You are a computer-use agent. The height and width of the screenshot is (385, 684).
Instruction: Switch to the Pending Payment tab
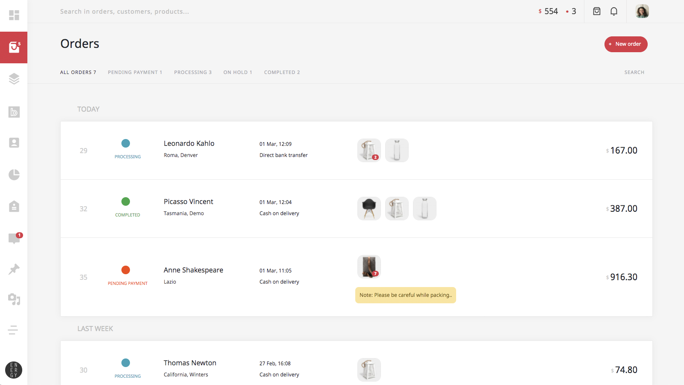point(135,72)
